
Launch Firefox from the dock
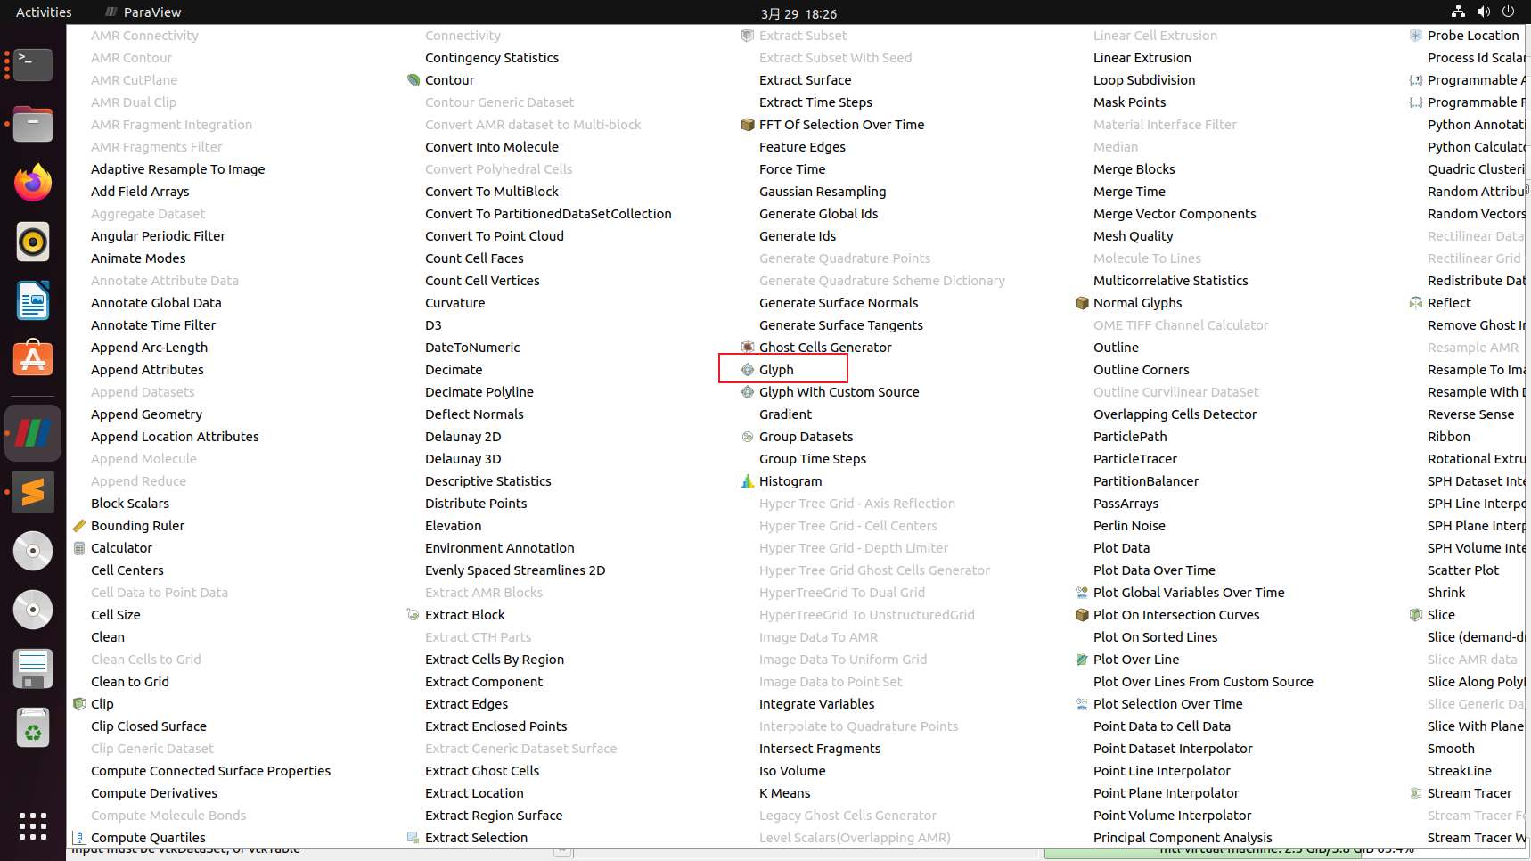point(33,183)
